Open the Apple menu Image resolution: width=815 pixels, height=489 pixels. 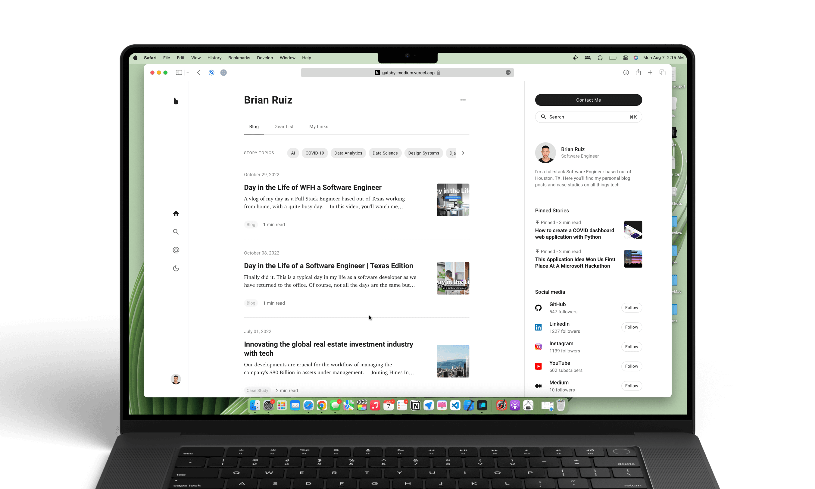click(x=135, y=58)
